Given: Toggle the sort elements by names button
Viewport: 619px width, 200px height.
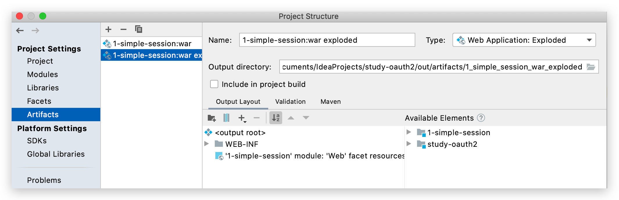Looking at the screenshot, I should pos(275,118).
